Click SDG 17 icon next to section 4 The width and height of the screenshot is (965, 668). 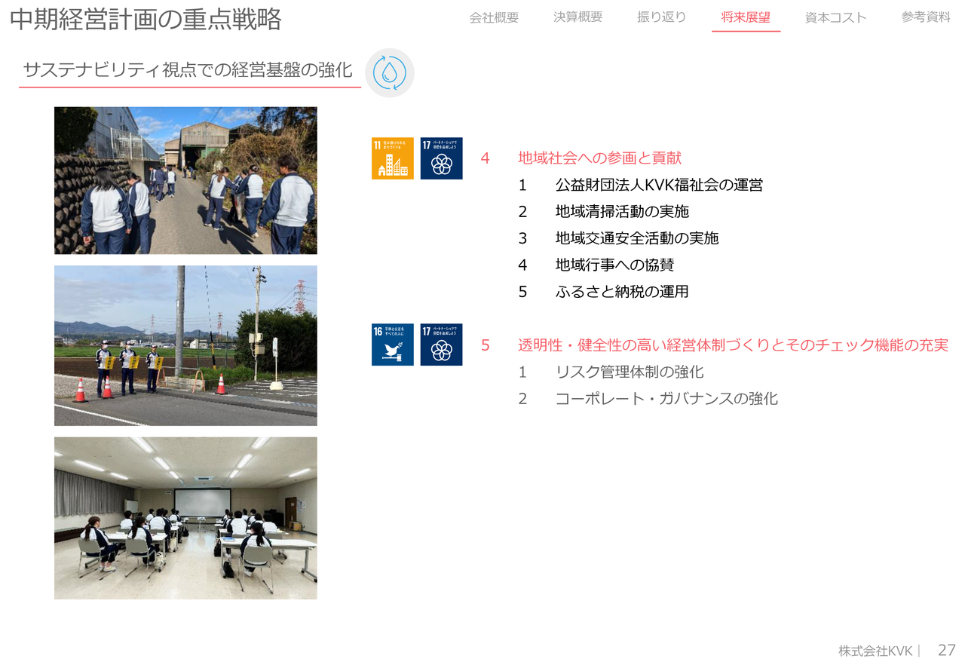[441, 158]
